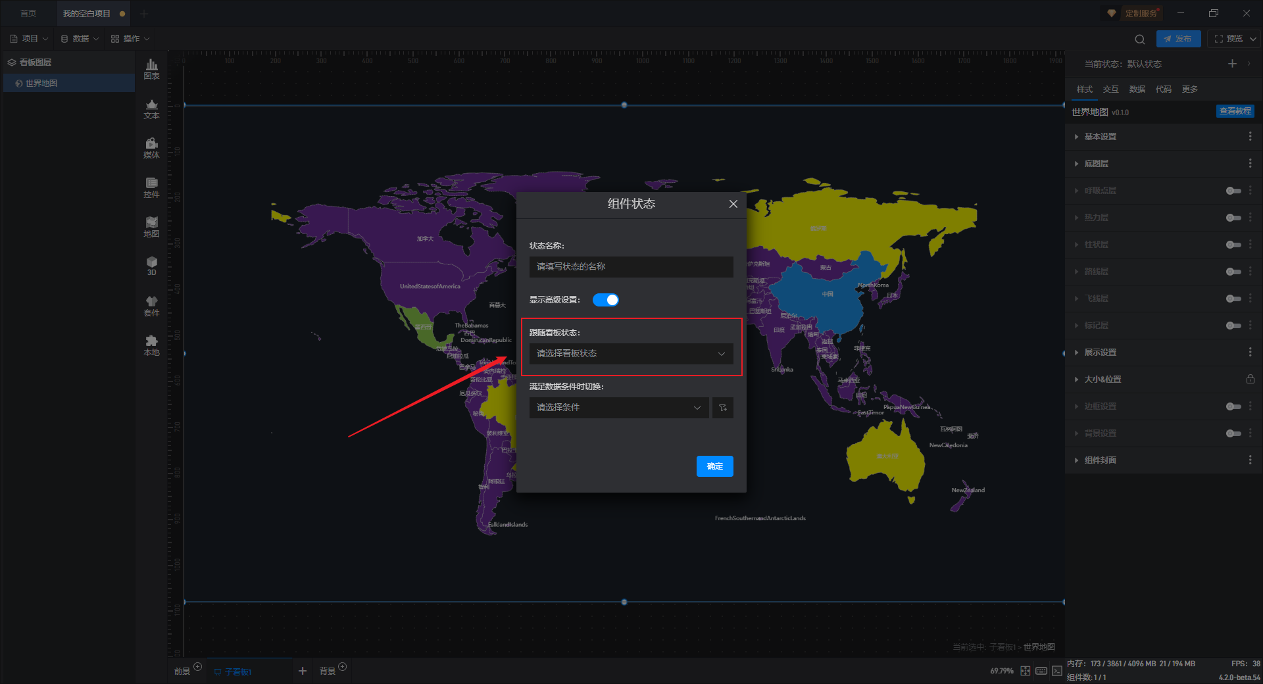The height and width of the screenshot is (684, 1263).
Task: Click the filter icon beside condition dropdown
Action: [722, 408]
